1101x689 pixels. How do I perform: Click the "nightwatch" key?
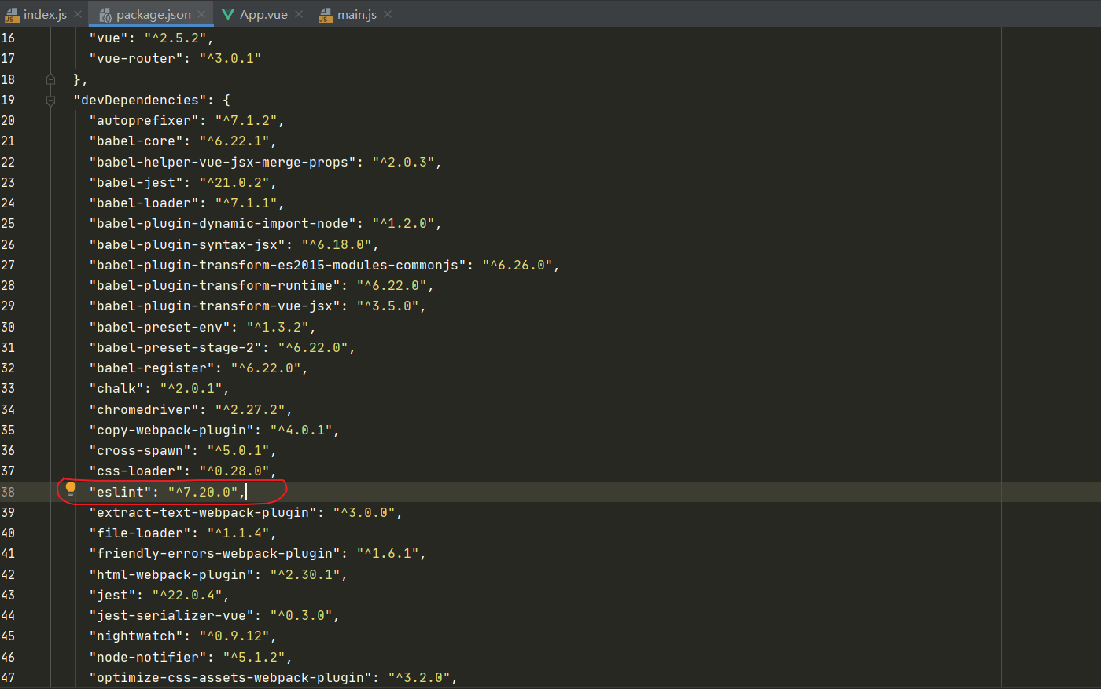coord(136,636)
